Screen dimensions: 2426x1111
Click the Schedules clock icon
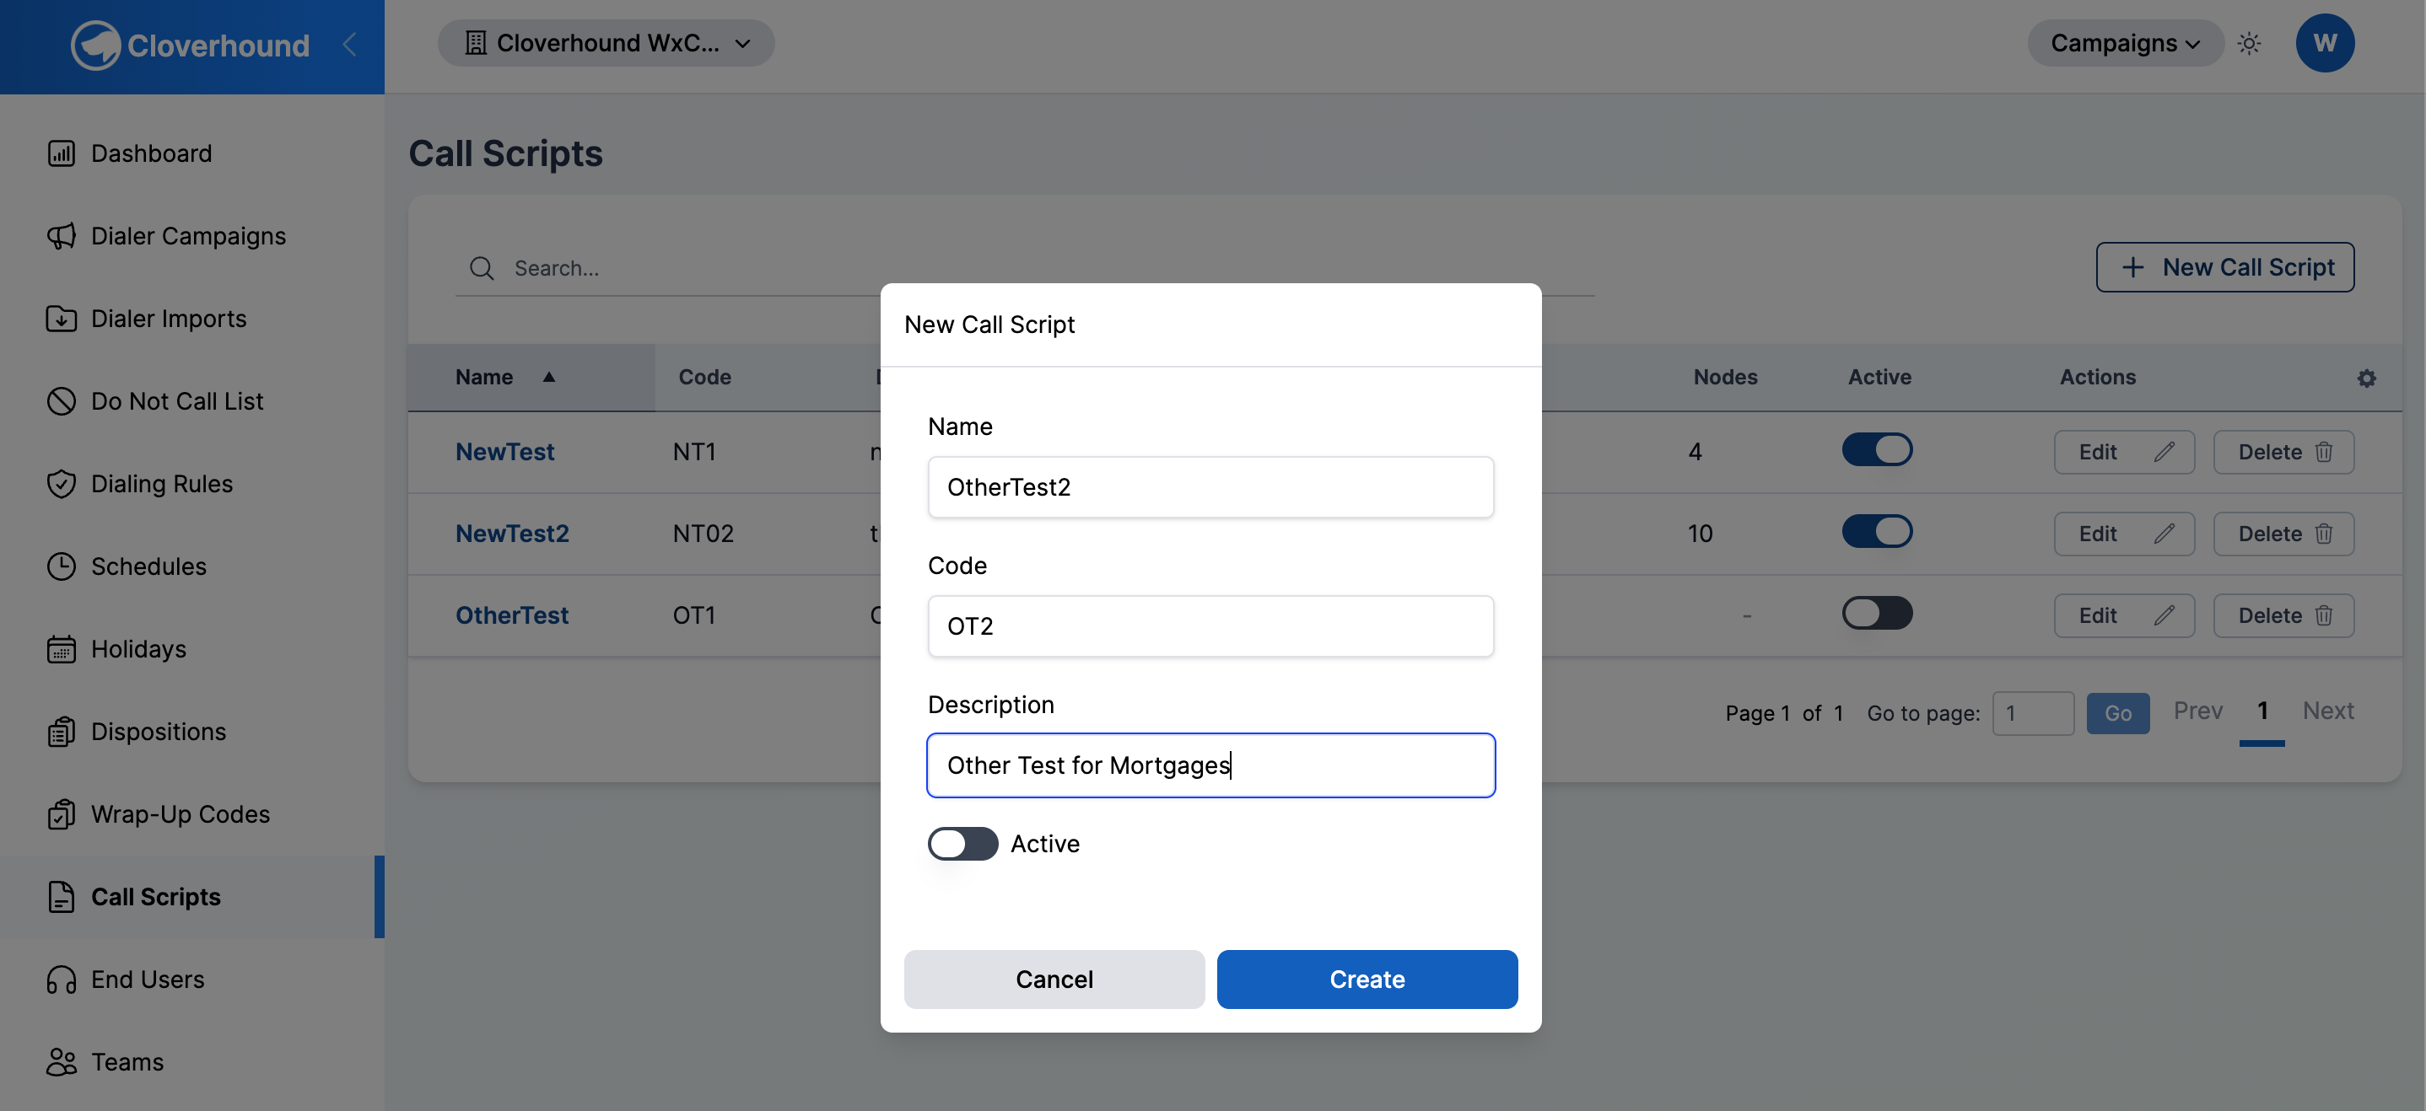coord(62,566)
